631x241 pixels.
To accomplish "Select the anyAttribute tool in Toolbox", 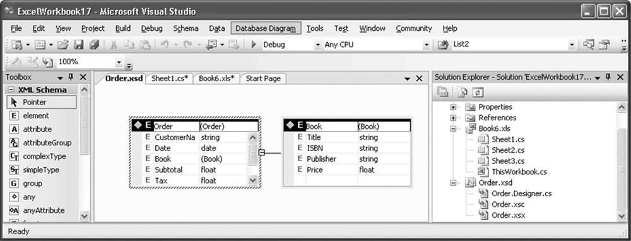I will pyautogui.click(x=42, y=211).
